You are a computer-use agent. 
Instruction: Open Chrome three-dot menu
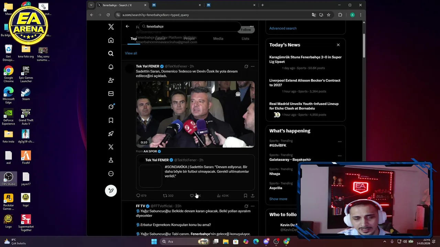(x=360, y=15)
